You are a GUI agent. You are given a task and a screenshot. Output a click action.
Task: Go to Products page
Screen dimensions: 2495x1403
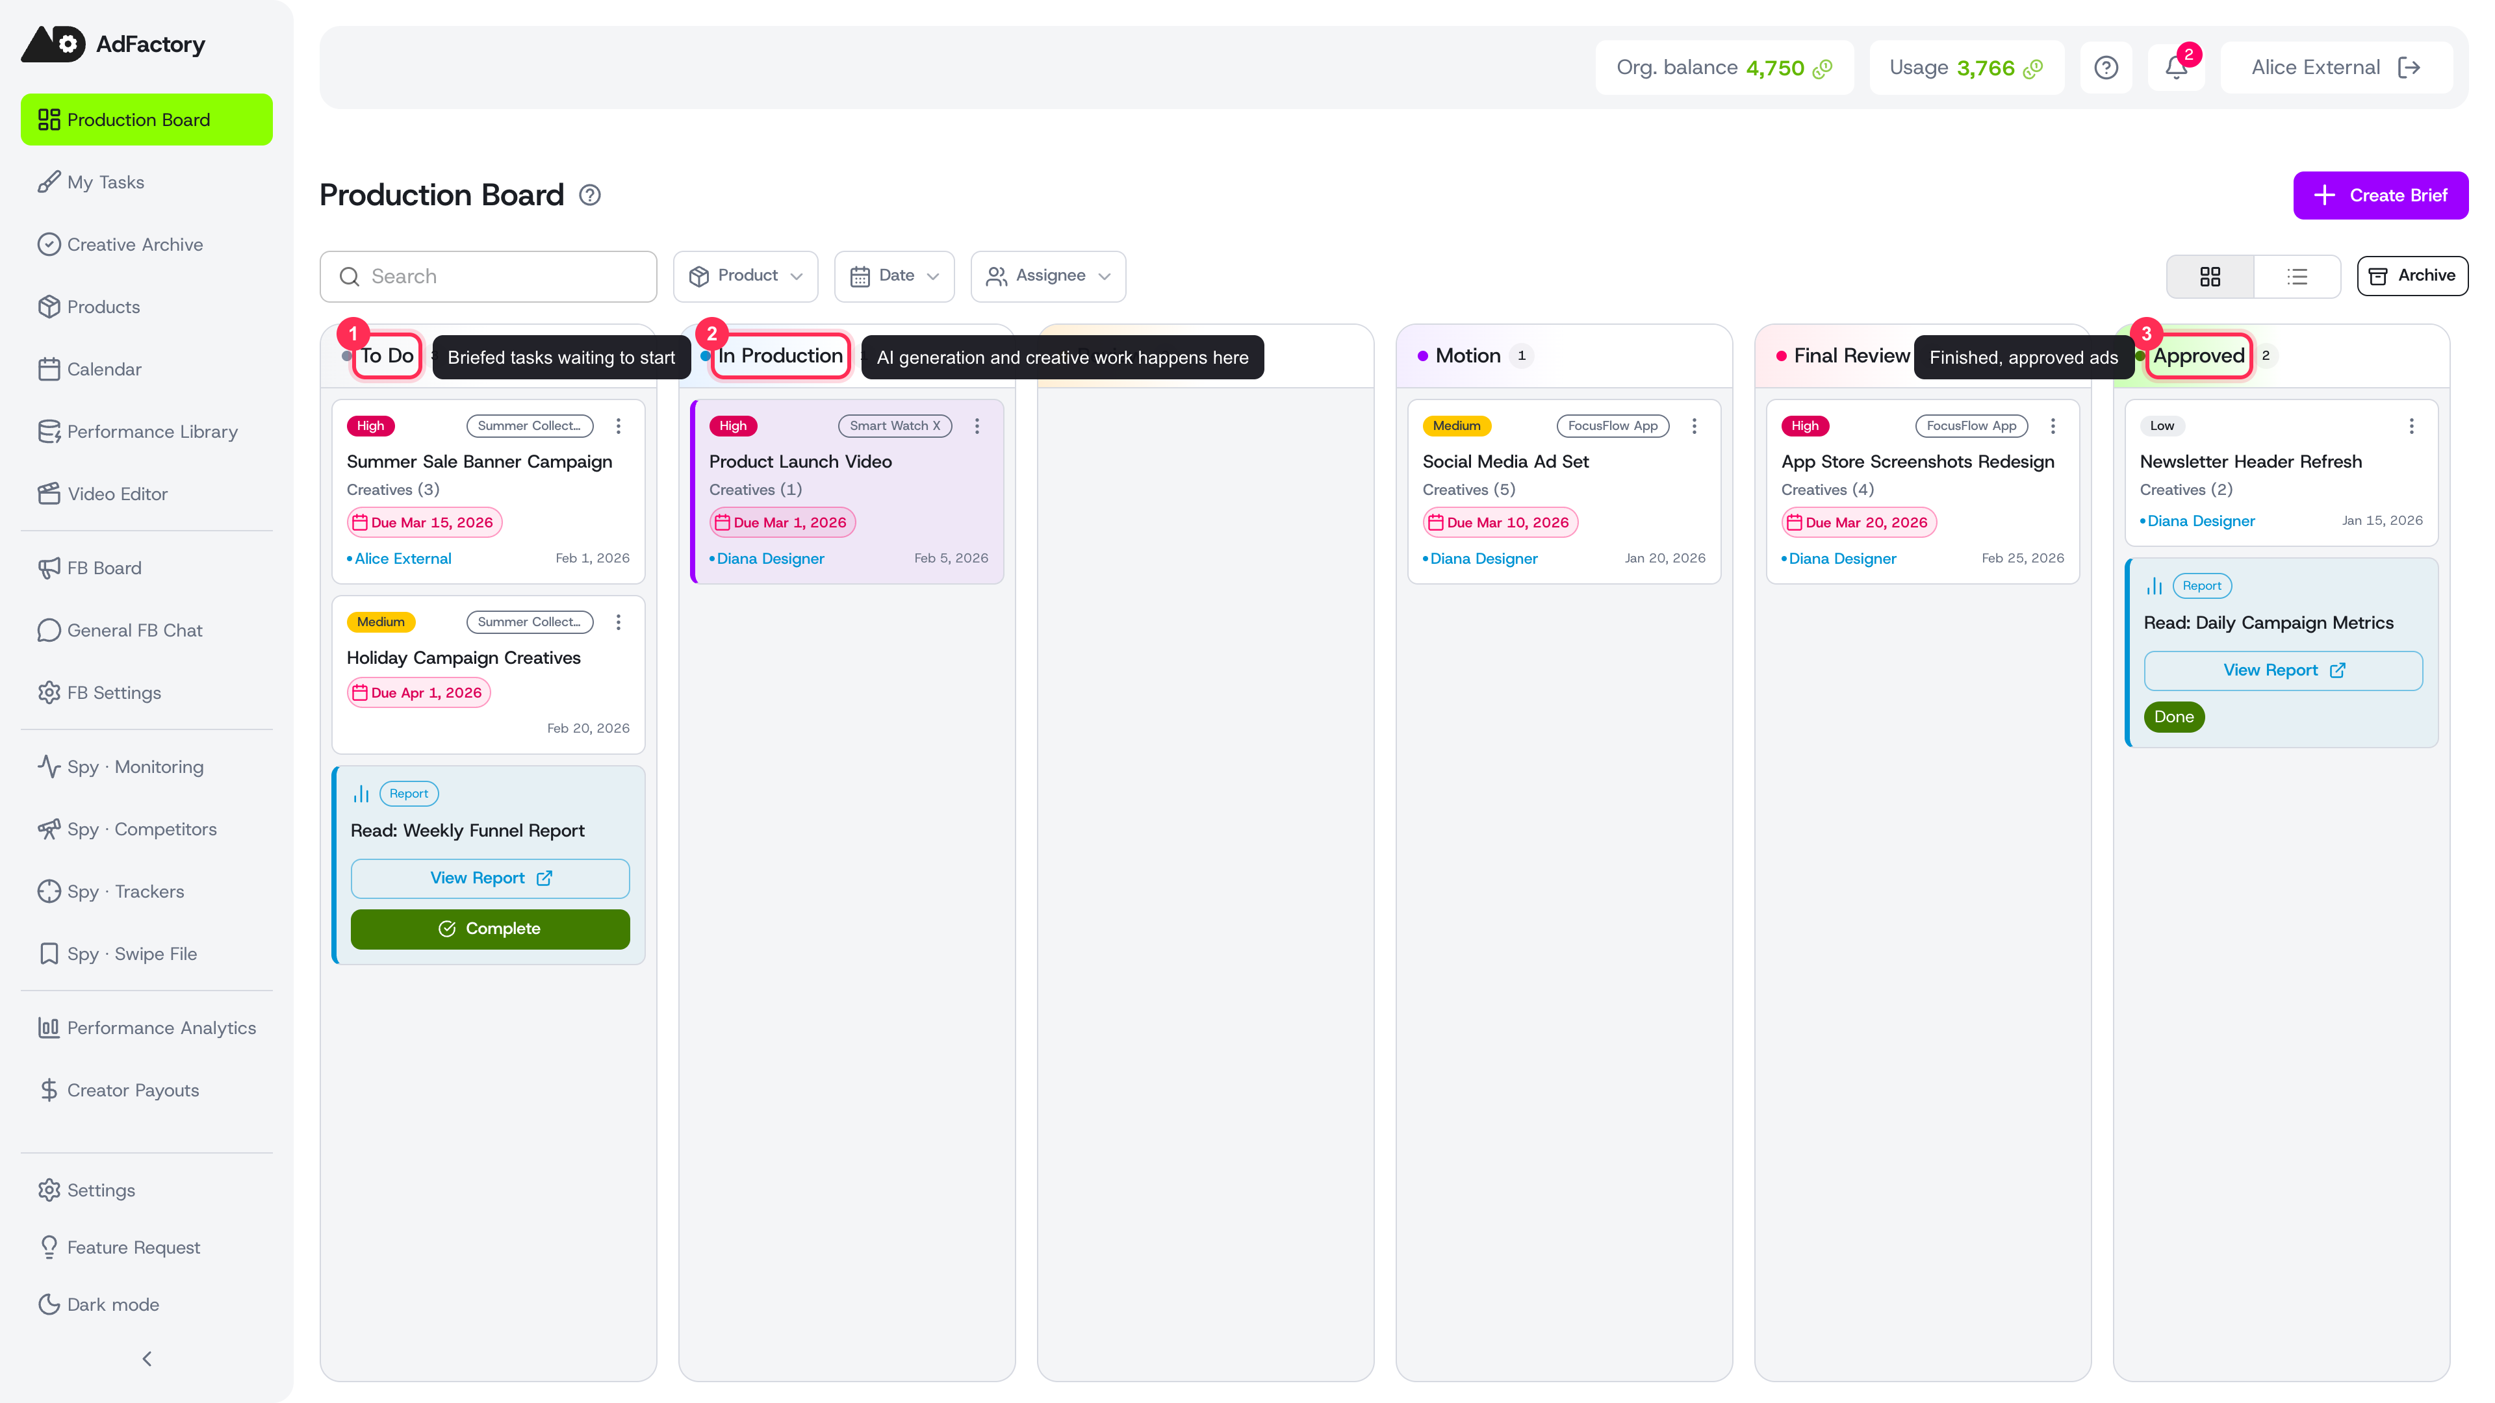[147, 307]
